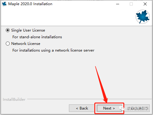Choose the Network License radio button

(8, 44)
